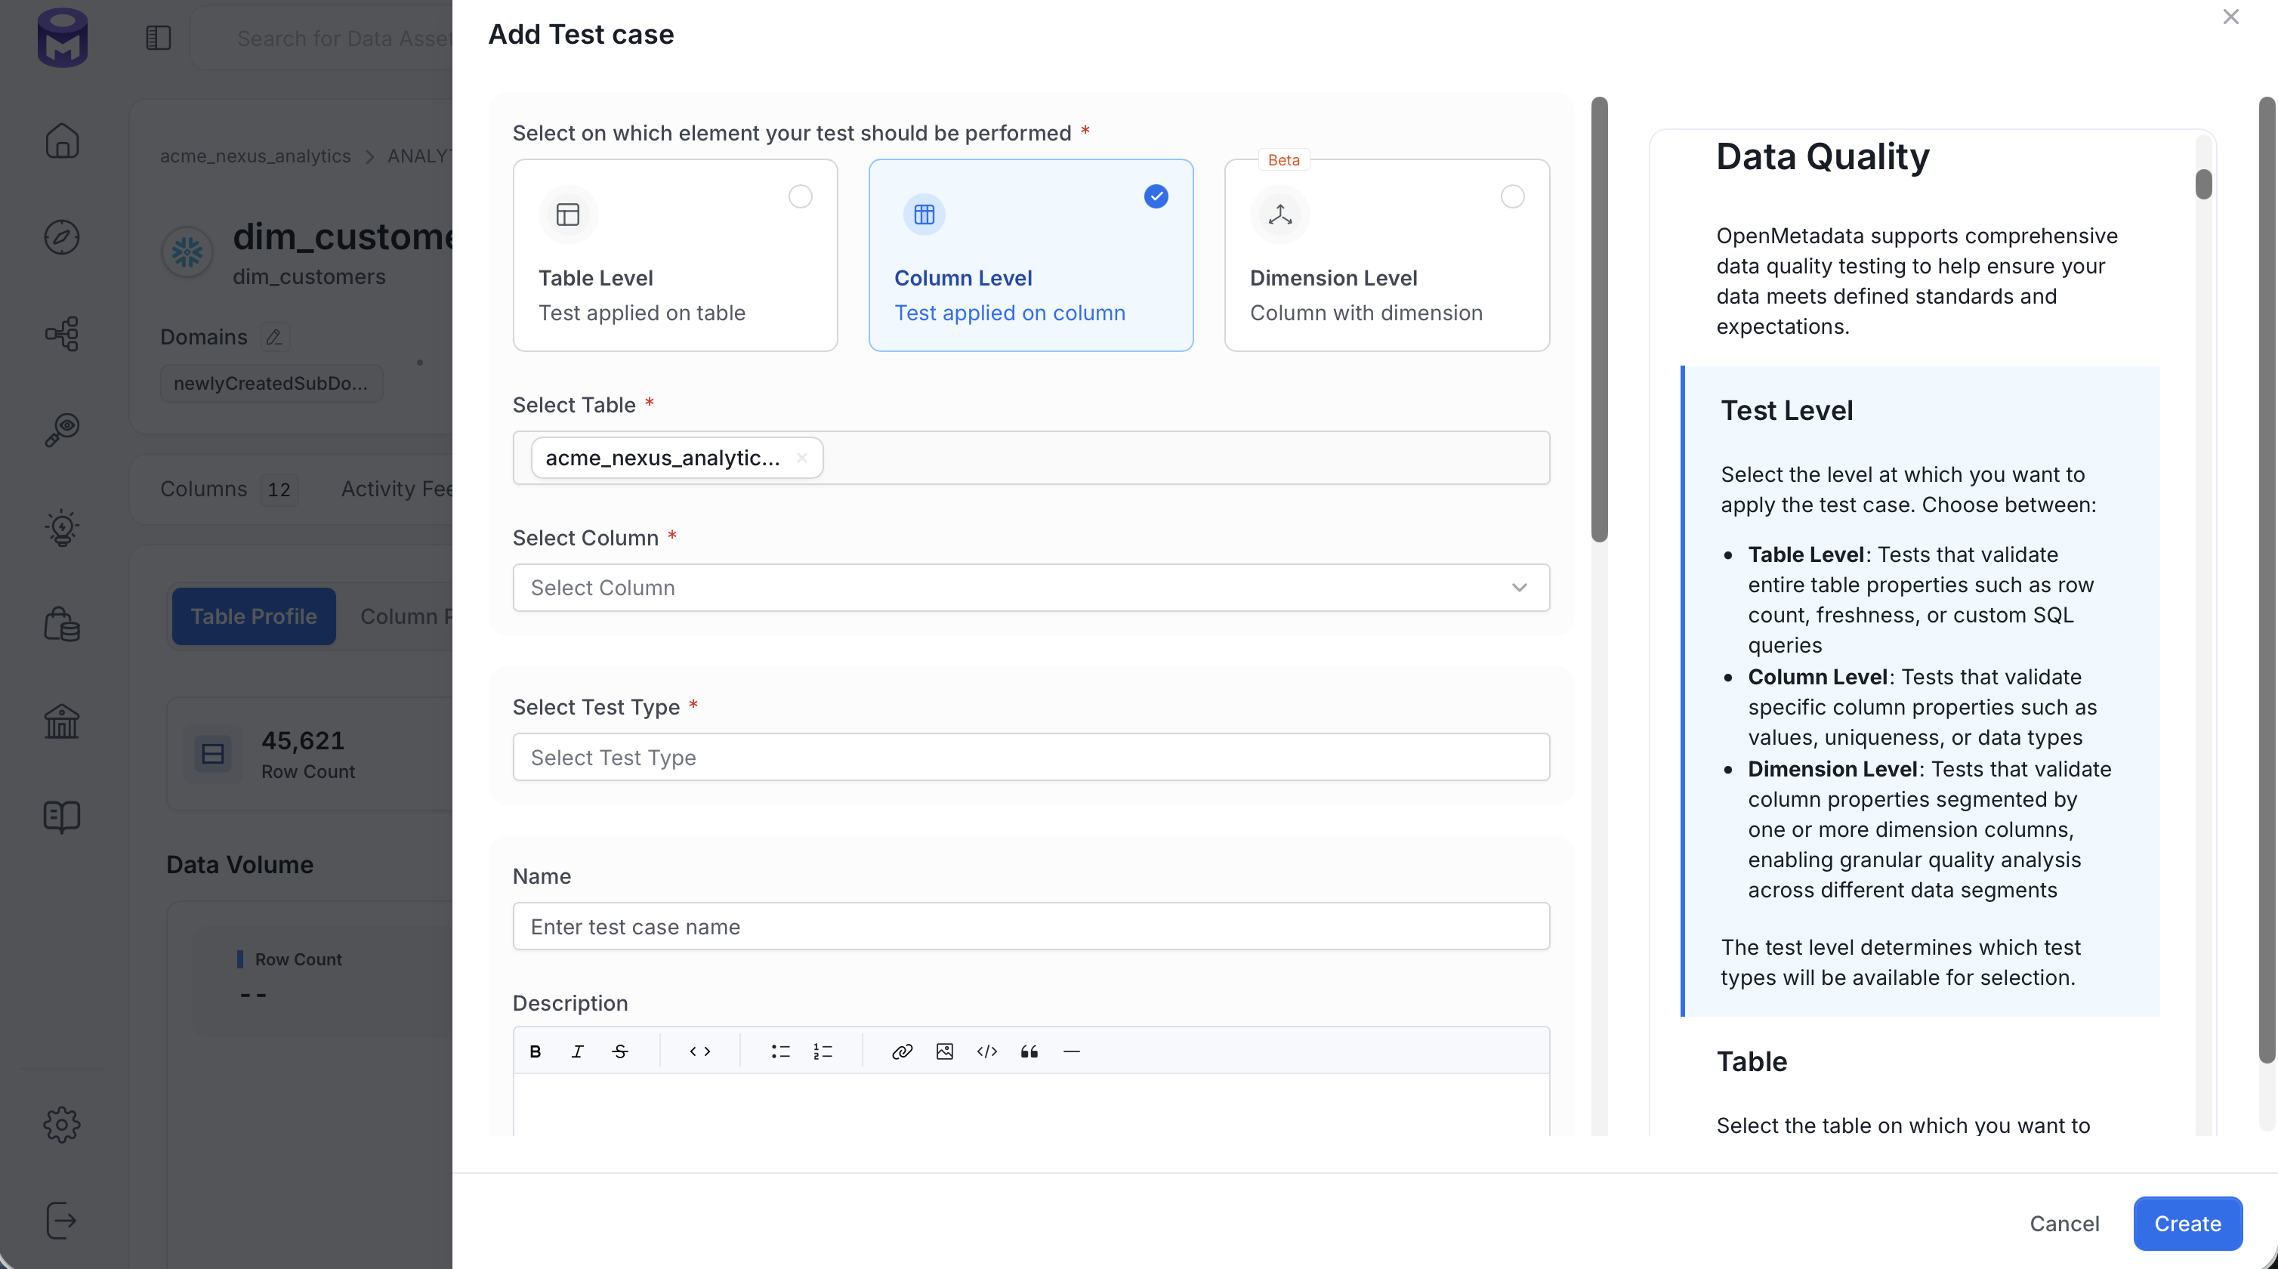Open the Insights lightbulb sidebar icon

point(62,527)
